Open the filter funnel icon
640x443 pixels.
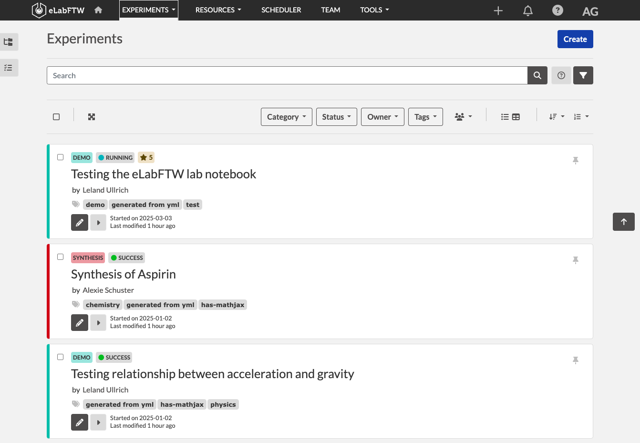pos(583,75)
